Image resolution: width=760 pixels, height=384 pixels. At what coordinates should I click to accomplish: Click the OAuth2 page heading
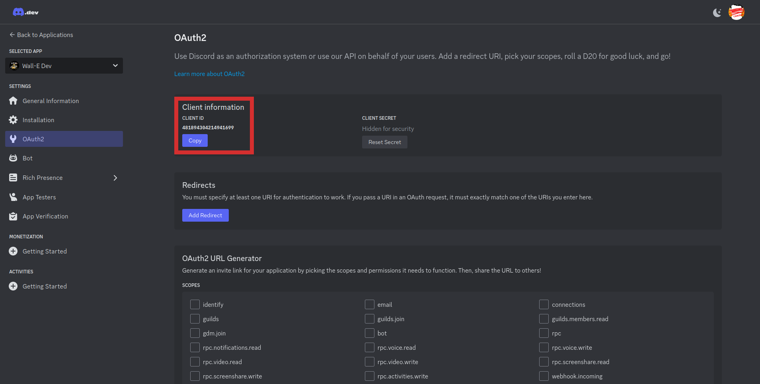190,38
